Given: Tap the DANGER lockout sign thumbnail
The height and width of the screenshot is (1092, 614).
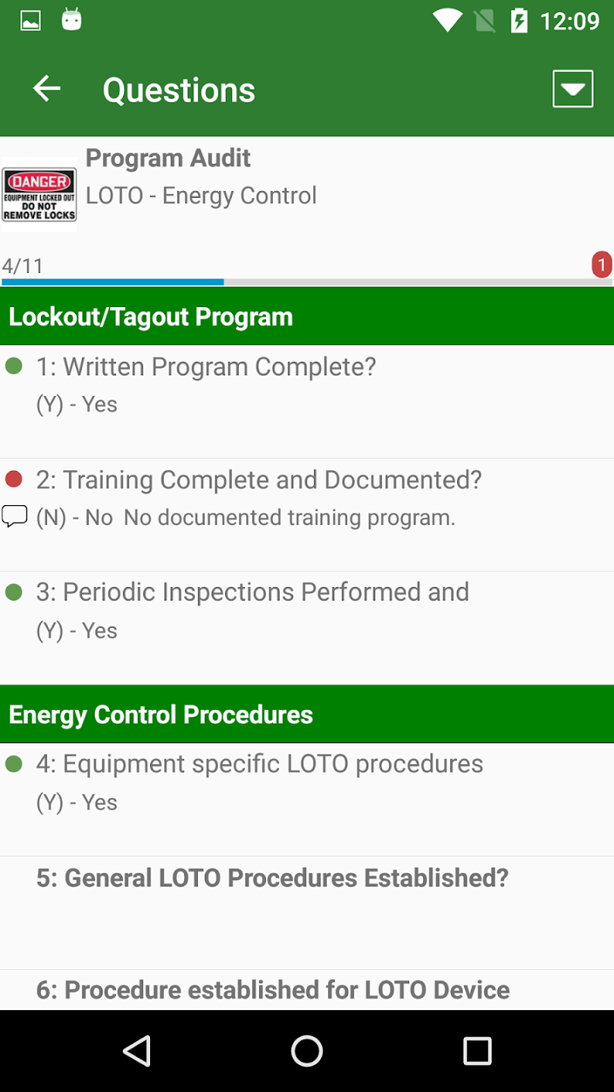Looking at the screenshot, I should [39, 194].
